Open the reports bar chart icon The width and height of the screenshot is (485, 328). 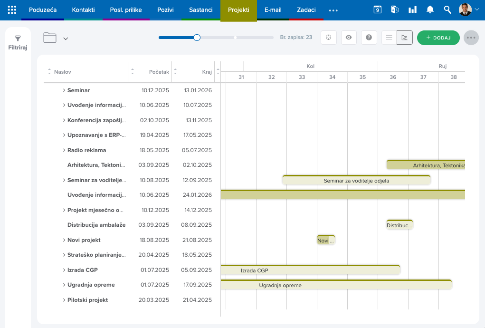coord(412,10)
